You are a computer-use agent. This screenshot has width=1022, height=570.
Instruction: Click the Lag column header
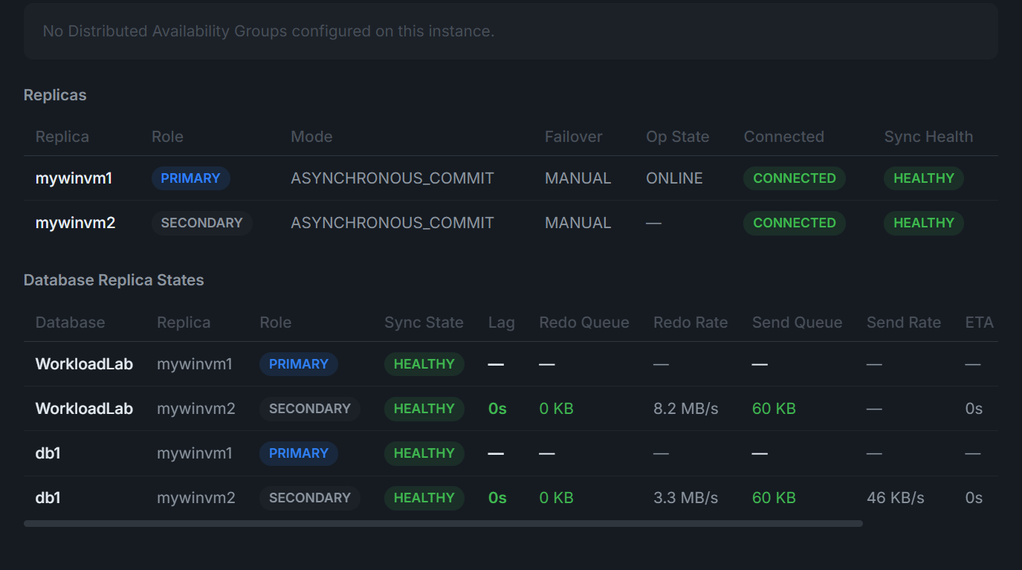(502, 323)
